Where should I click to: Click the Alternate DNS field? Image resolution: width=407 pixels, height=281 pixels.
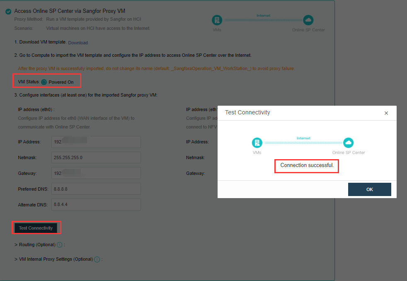[96, 204]
